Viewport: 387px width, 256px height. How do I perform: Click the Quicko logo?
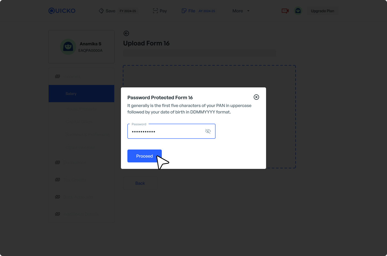pyautogui.click(x=62, y=11)
